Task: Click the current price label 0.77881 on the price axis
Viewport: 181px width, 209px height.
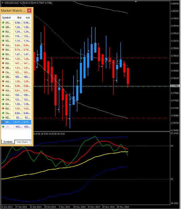Action: (x=175, y=86)
